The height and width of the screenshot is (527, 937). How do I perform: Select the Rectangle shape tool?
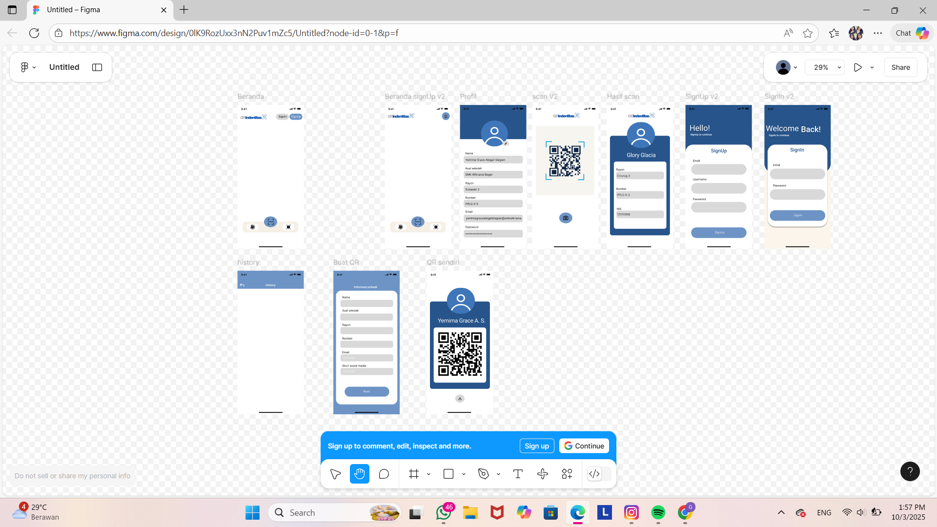pos(448,474)
